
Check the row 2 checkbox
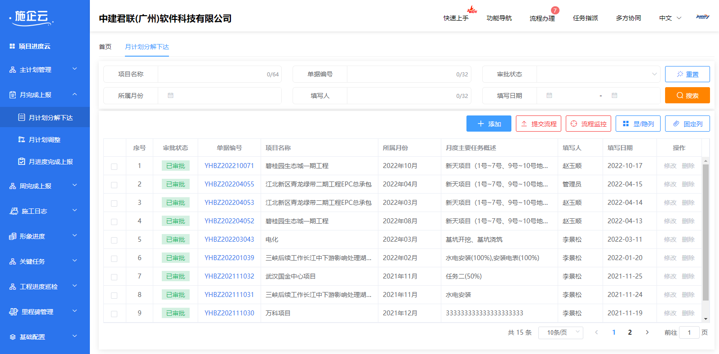[114, 185]
